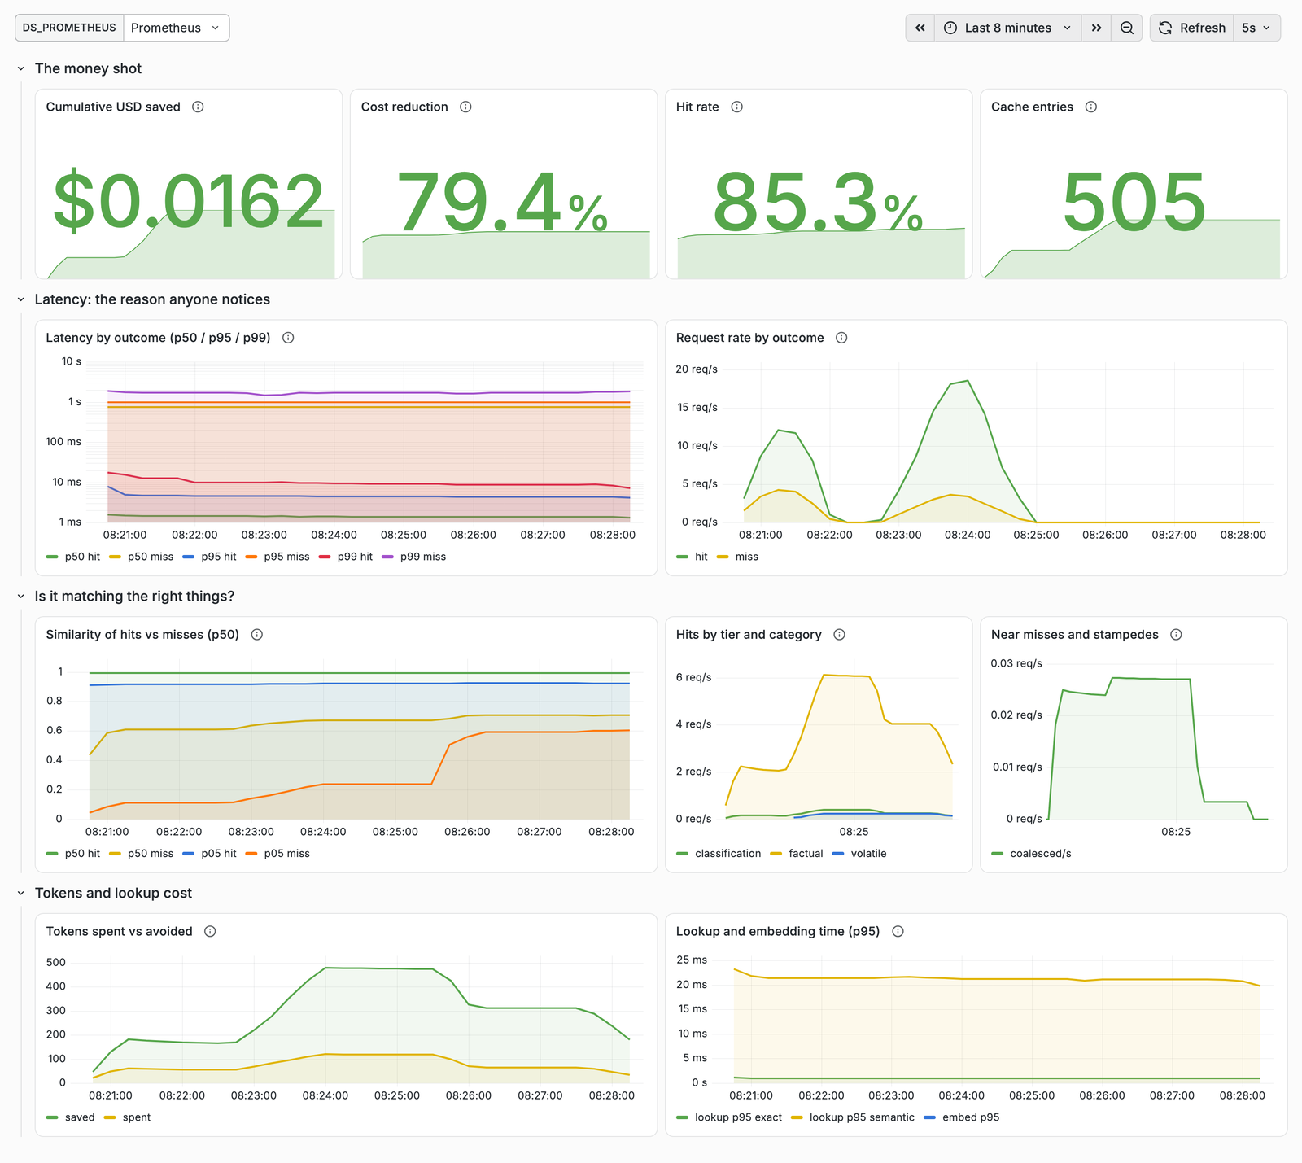Click info icon on Similarity of hits panel
The height and width of the screenshot is (1163, 1302).
(x=257, y=635)
